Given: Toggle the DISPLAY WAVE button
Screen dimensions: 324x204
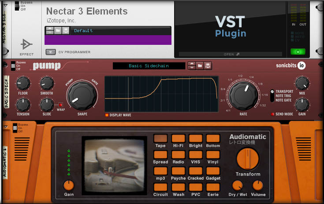Looking at the screenshot, I should point(107,115).
